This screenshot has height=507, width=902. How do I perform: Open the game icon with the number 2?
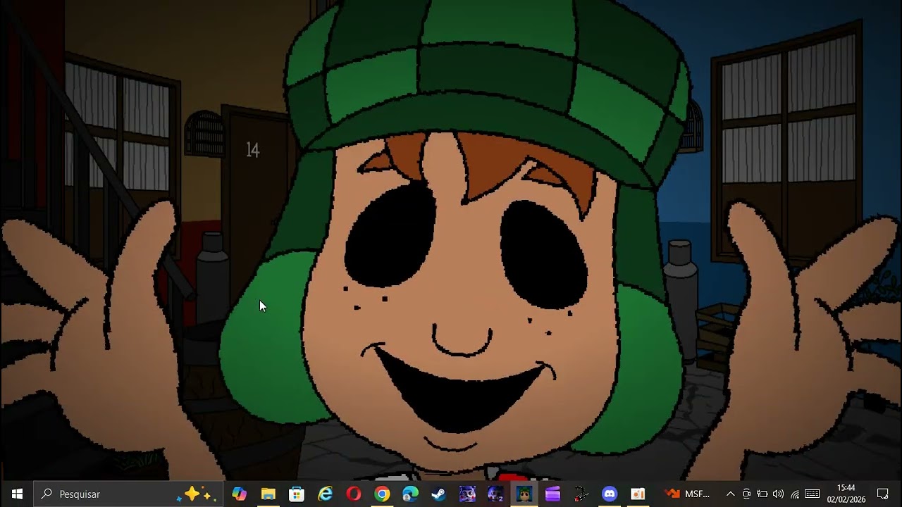[x=495, y=494]
